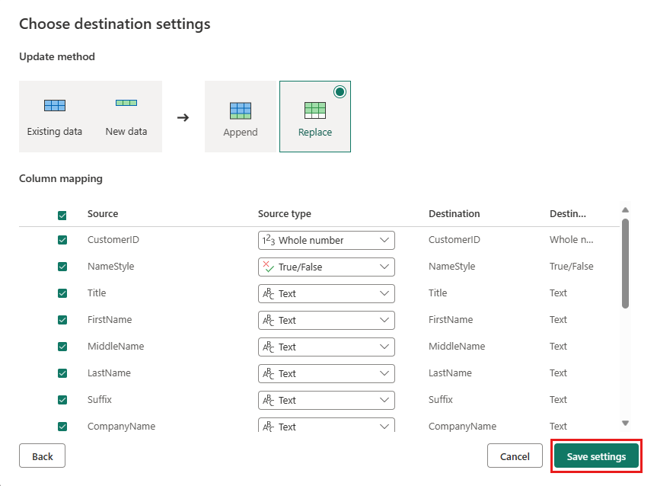Image resolution: width=657 pixels, height=486 pixels.
Task: Select the New data update method icon
Action: [x=126, y=104]
